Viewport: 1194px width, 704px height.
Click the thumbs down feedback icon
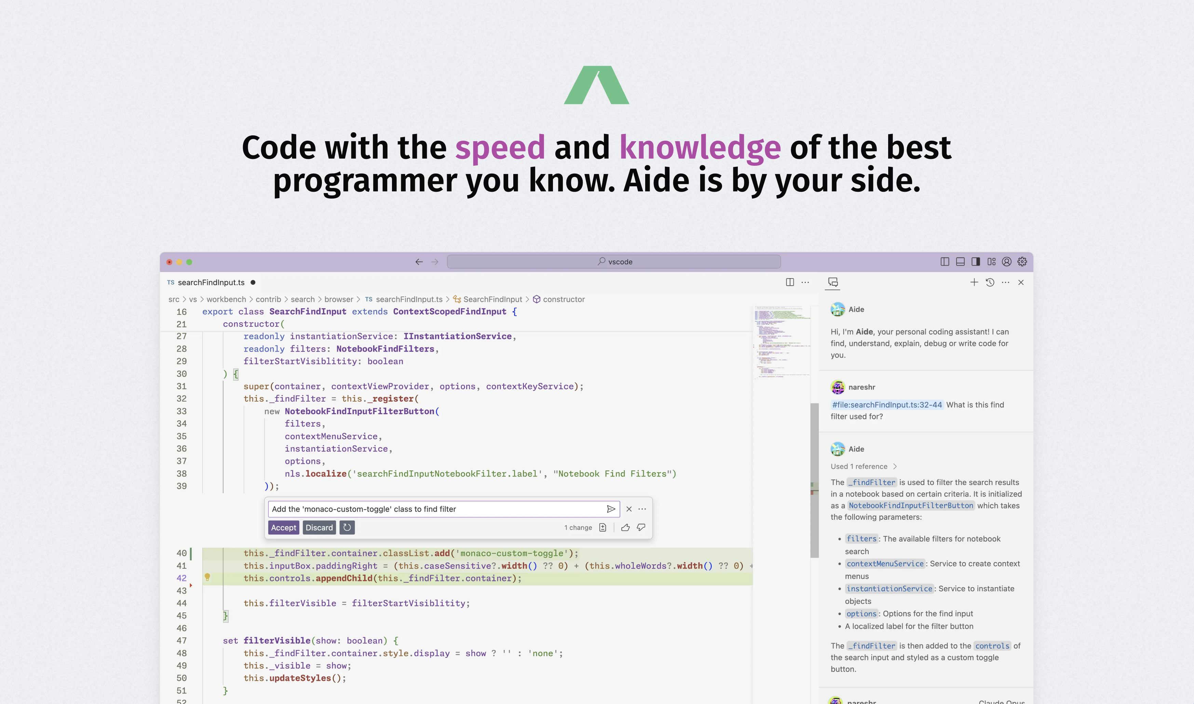pyautogui.click(x=641, y=528)
